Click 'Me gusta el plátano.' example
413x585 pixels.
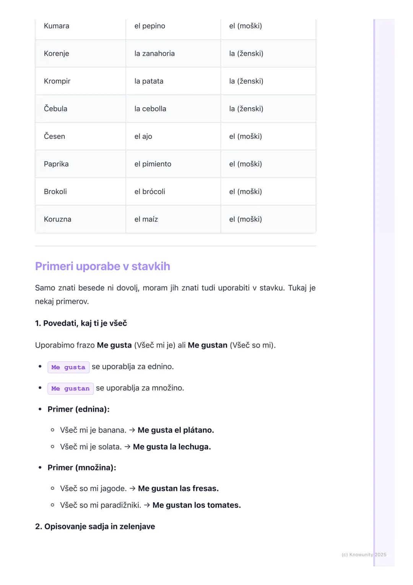[176, 430]
